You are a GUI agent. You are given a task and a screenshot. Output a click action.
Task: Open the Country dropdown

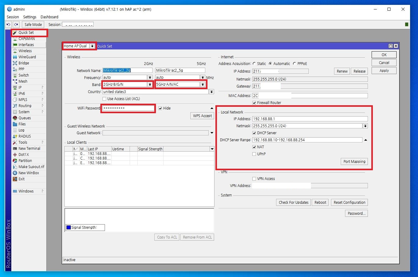pyautogui.click(x=211, y=92)
